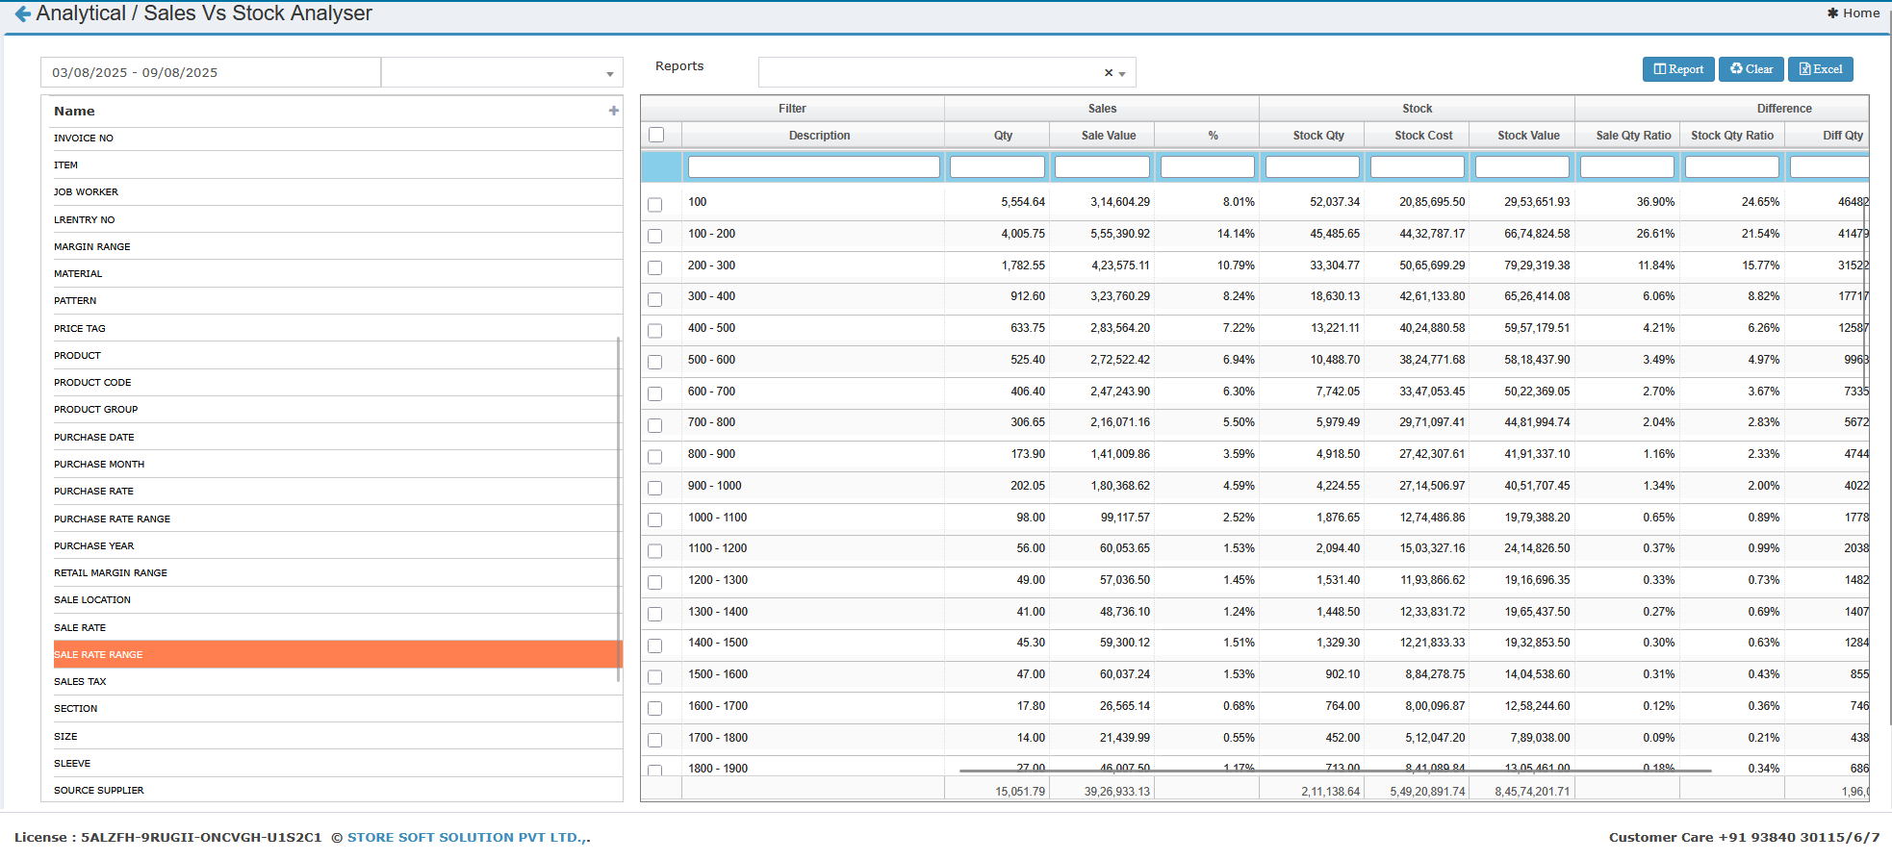
Task: Click the back arrow icon beside Analytical
Action: tap(22, 14)
